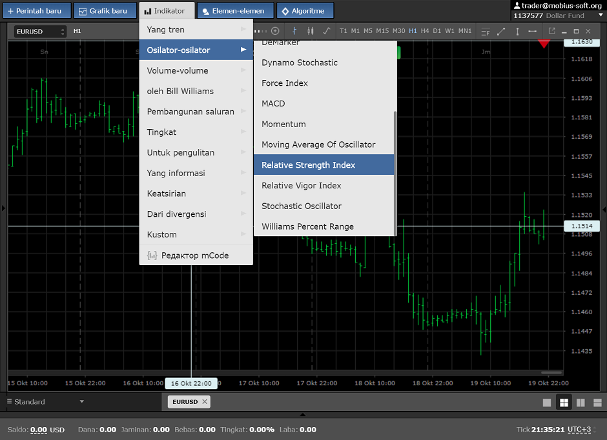Choose Relative Strength Index
The image size is (607, 440).
tap(324, 165)
